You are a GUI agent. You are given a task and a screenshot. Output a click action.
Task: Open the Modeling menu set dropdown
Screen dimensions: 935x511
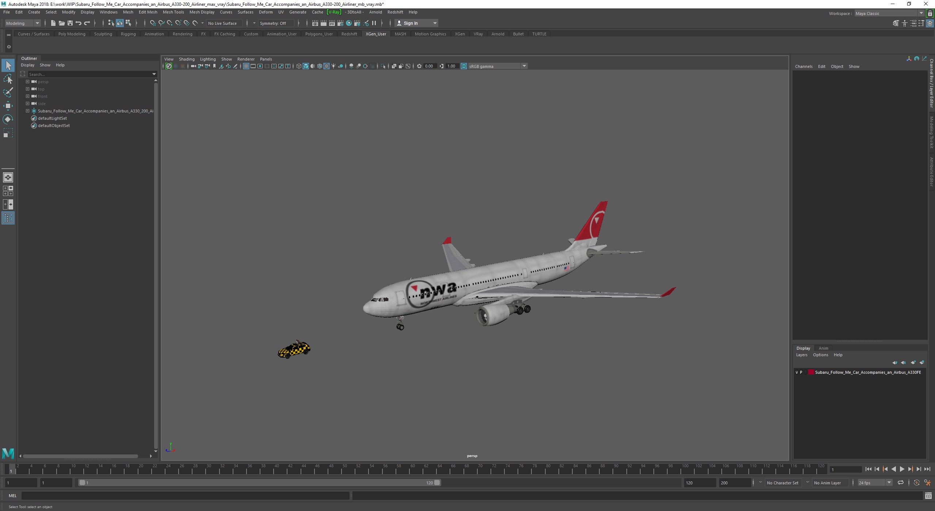(23, 23)
